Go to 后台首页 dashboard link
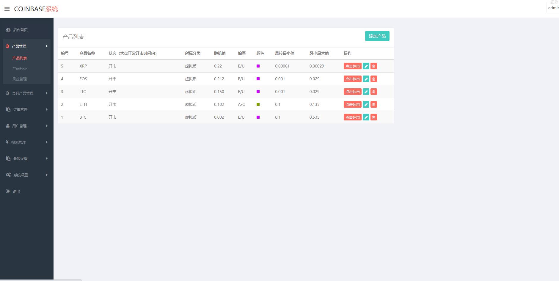Image resolution: width=559 pixels, height=281 pixels. click(x=20, y=30)
